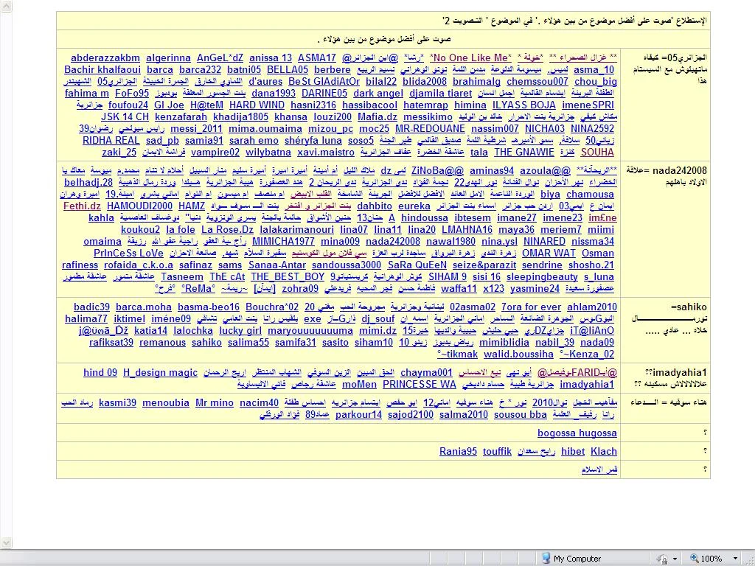Click the 100% zoom level text
Screen dimensions: 755x566
[x=711, y=559]
